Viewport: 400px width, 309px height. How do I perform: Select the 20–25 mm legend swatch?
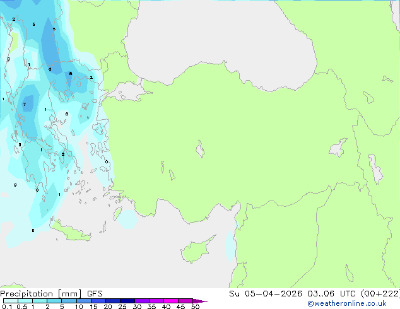112,301
